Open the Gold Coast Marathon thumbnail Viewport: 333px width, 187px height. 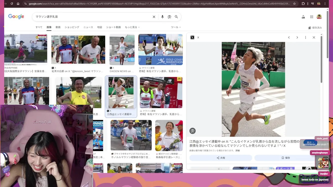click(161, 50)
